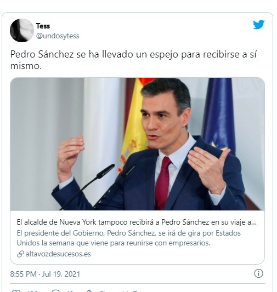
Task: Open headline 'El alcalde de Nueva York tampoco recibirá'
Action: coord(137,222)
